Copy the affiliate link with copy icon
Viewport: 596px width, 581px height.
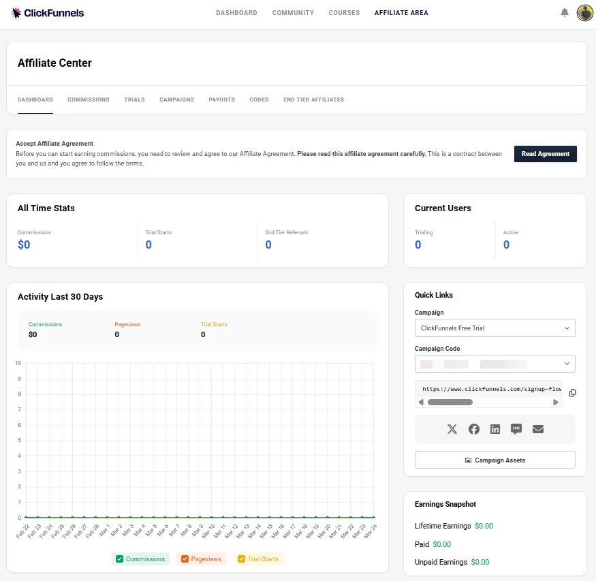pyautogui.click(x=572, y=393)
